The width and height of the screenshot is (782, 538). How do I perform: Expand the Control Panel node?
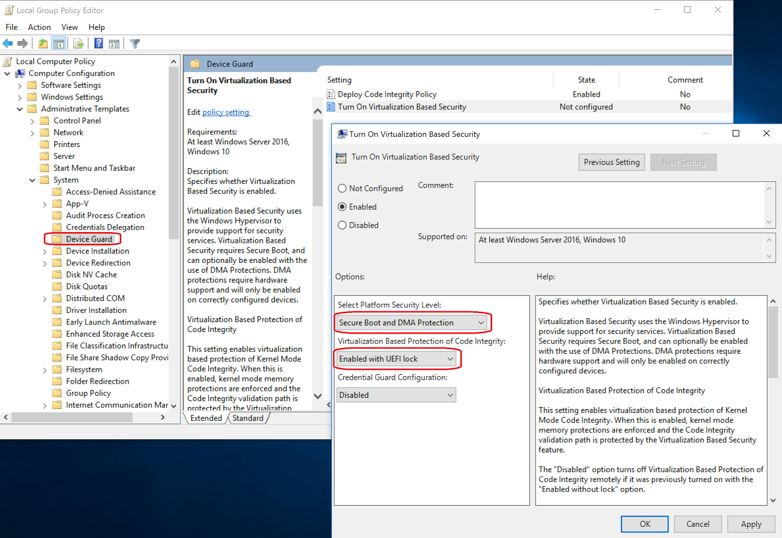click(x=32, y=121)
